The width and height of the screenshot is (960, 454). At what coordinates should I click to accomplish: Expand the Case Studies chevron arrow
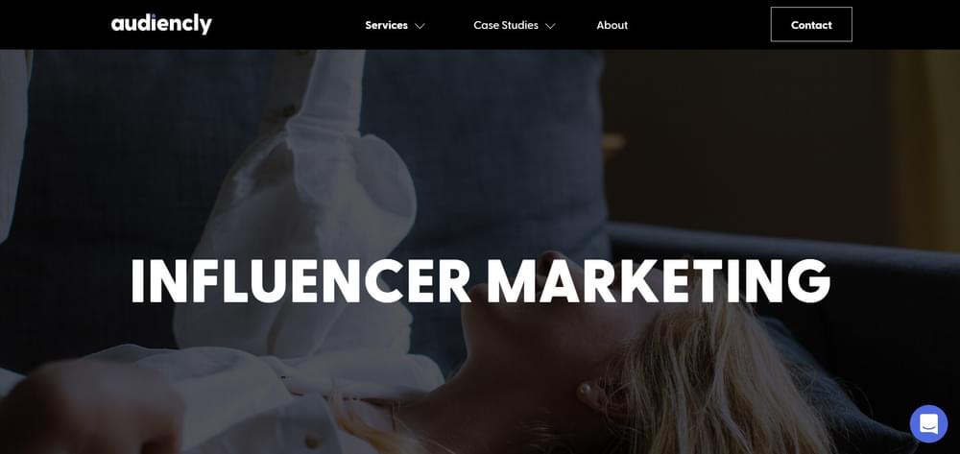coord(550,26)
